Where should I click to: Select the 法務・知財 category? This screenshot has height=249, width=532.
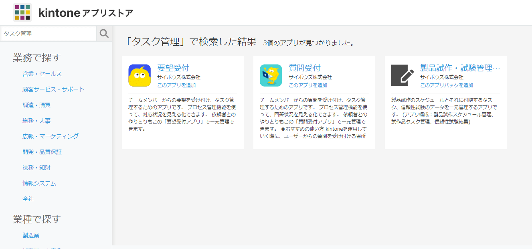click(x=36, y=168)
